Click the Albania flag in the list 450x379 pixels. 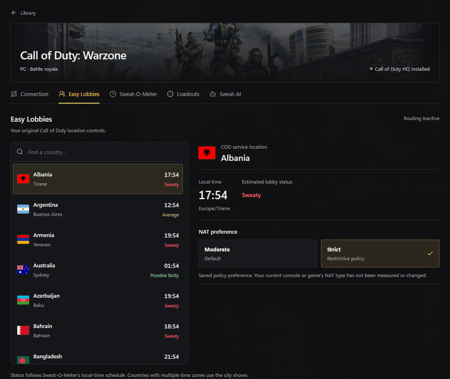[23, 179]
